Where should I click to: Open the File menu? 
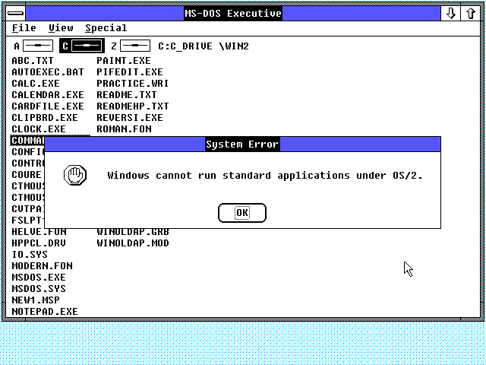point(24,28)
